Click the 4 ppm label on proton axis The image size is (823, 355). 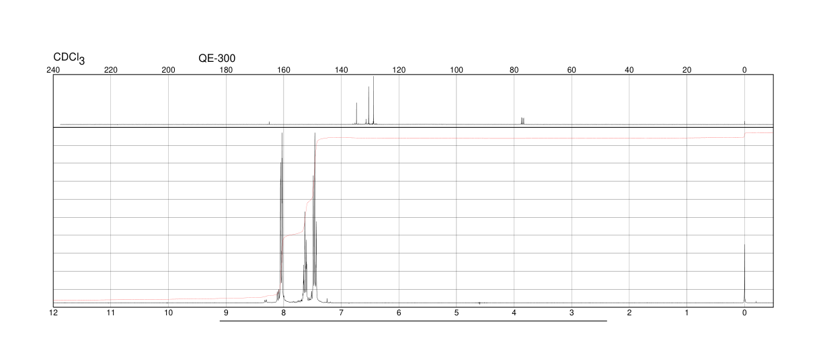tap(514, 313)
